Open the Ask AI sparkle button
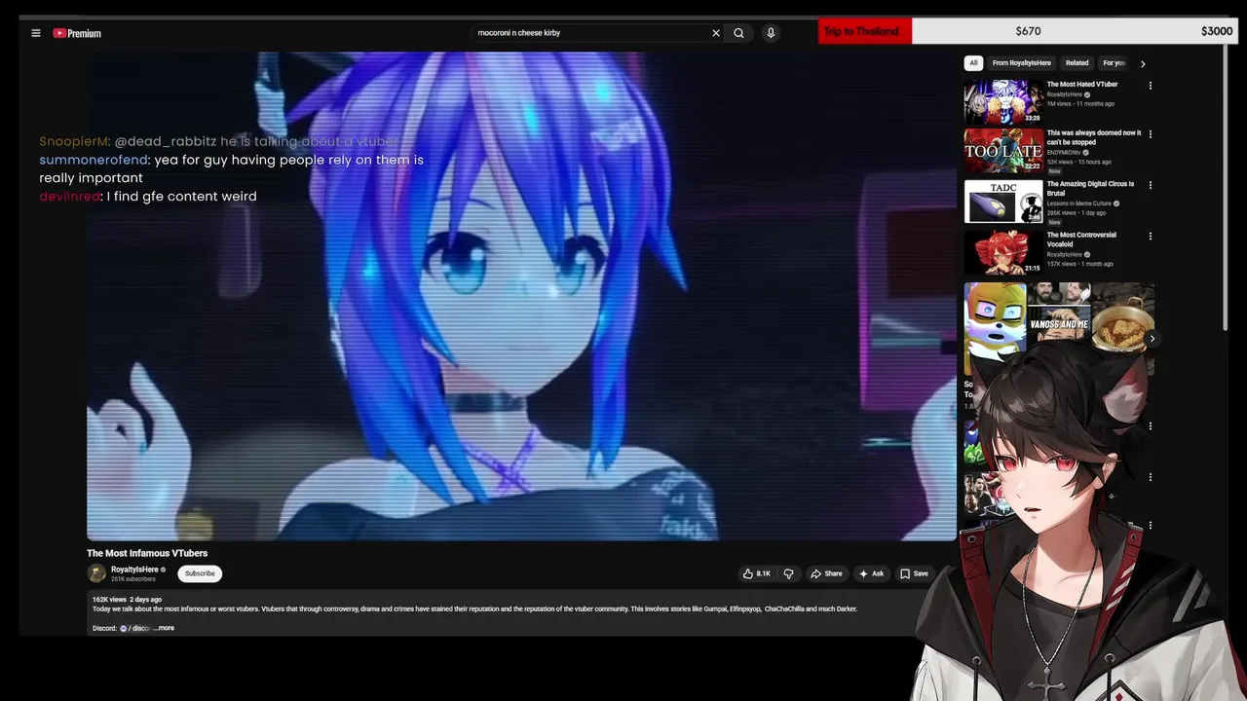Screen dimensions: 1247x701 click(x=871, y=573)
